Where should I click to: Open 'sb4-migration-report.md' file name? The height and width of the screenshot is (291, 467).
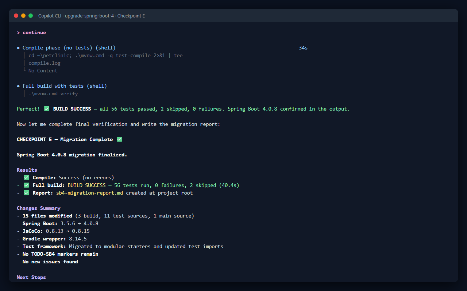pos(89,193)
